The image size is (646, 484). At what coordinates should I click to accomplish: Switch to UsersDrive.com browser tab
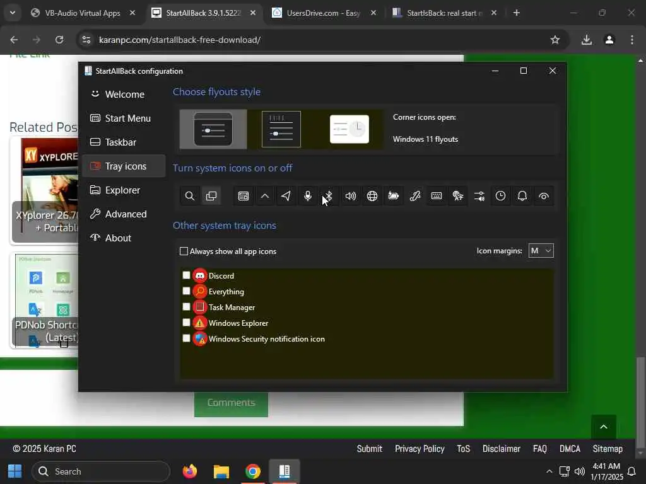click(x=324, y=13)
